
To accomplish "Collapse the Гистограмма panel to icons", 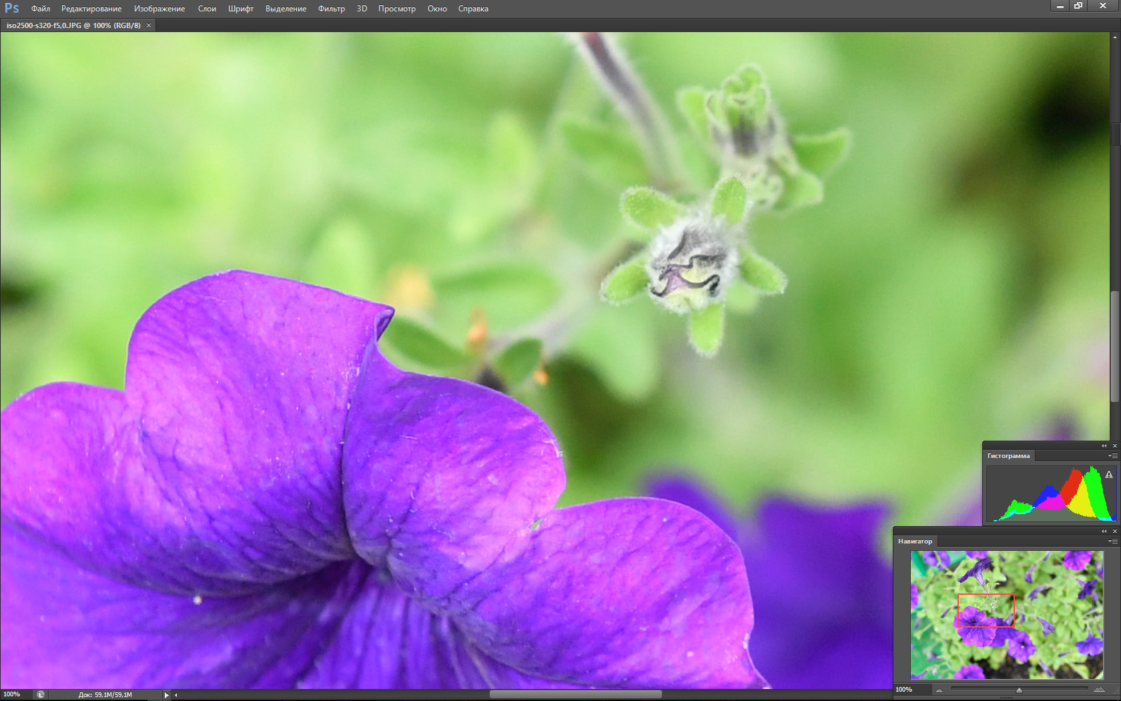I will [1104, 445].
